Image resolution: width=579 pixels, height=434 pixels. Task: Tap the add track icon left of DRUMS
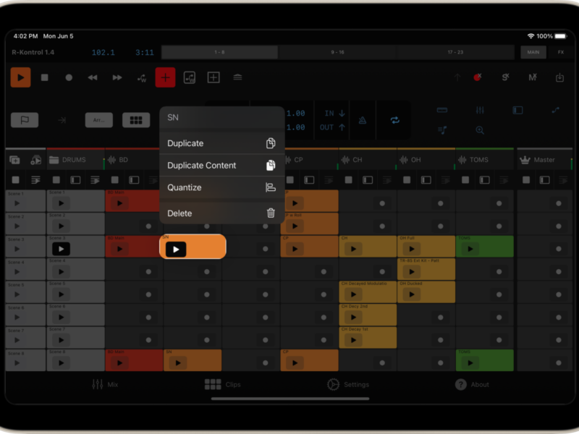point(14,160)
